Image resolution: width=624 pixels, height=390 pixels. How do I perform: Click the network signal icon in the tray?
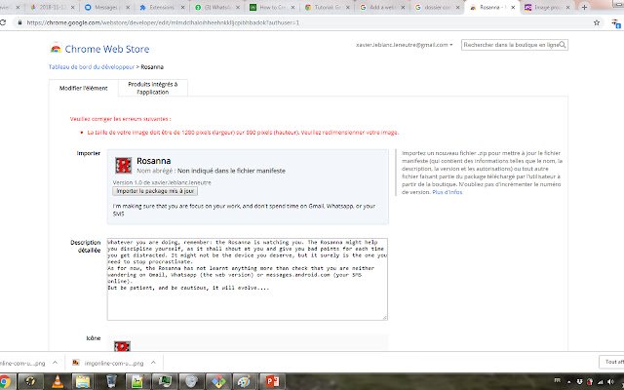click(x=601, y=382)
